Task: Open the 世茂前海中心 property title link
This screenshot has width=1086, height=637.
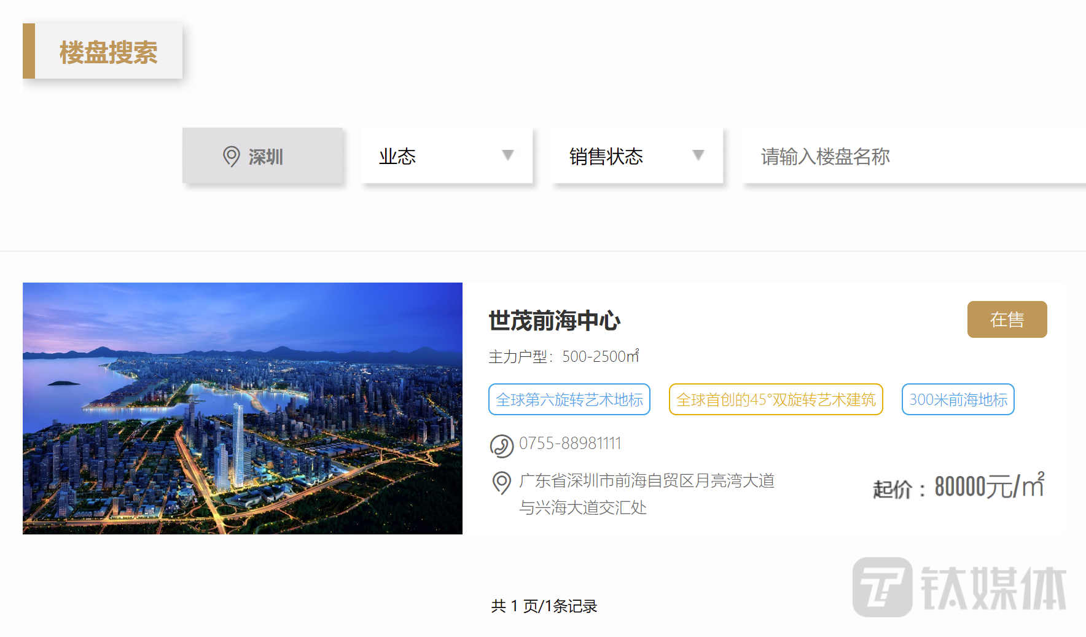Action: [x=554, y=321]
